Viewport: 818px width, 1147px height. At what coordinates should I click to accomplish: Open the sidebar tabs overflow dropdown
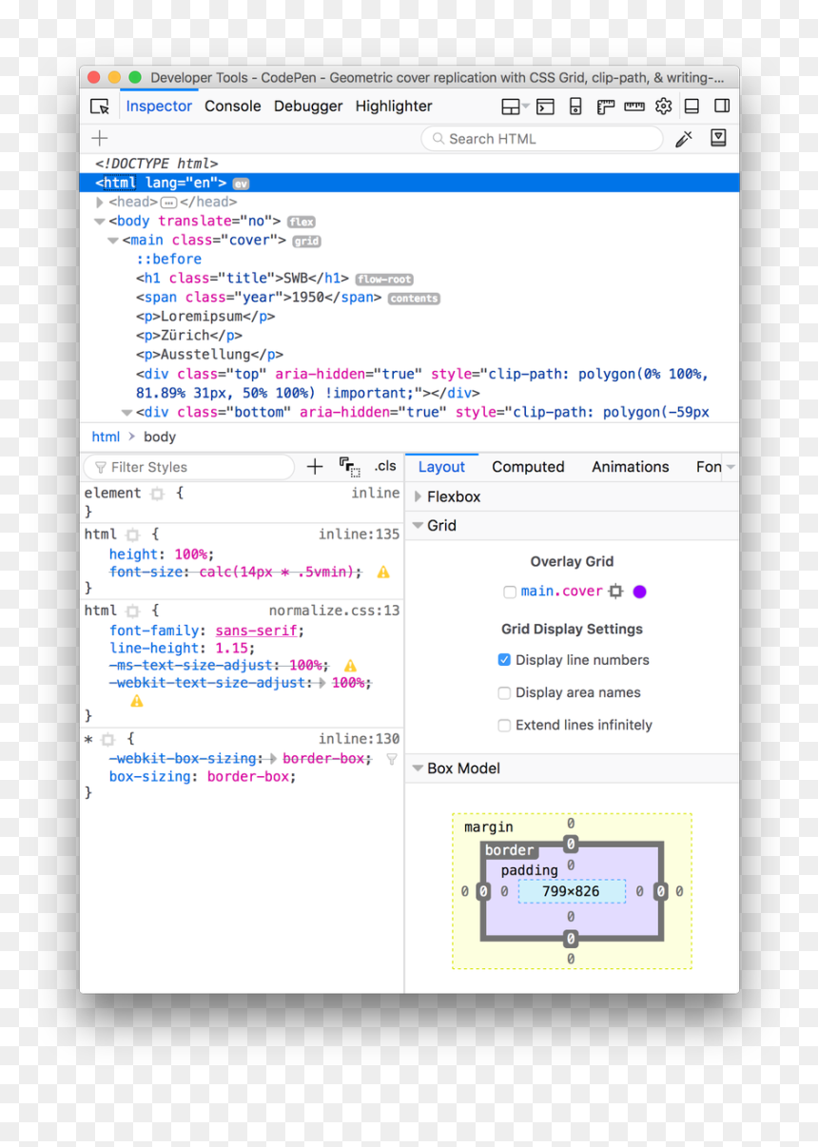[x=730, y=467]
